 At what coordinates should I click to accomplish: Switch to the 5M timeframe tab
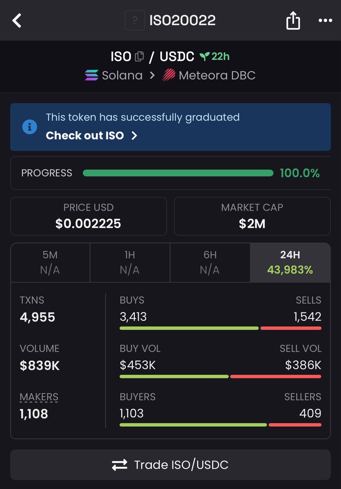[x=50, y=262]
